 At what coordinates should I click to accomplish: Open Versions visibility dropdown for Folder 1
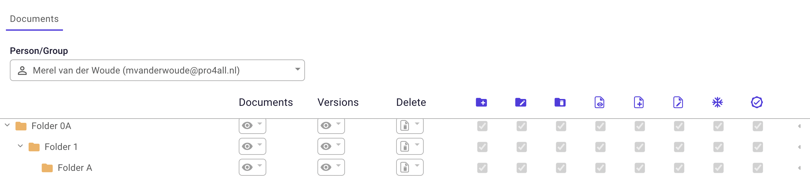click(331, 146)
